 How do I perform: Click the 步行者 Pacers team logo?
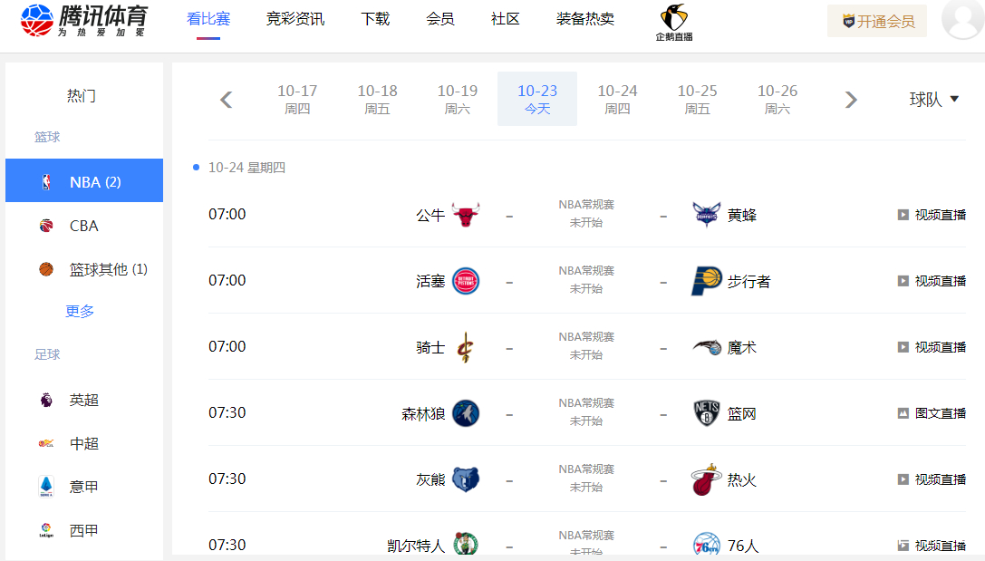(707, 281)
